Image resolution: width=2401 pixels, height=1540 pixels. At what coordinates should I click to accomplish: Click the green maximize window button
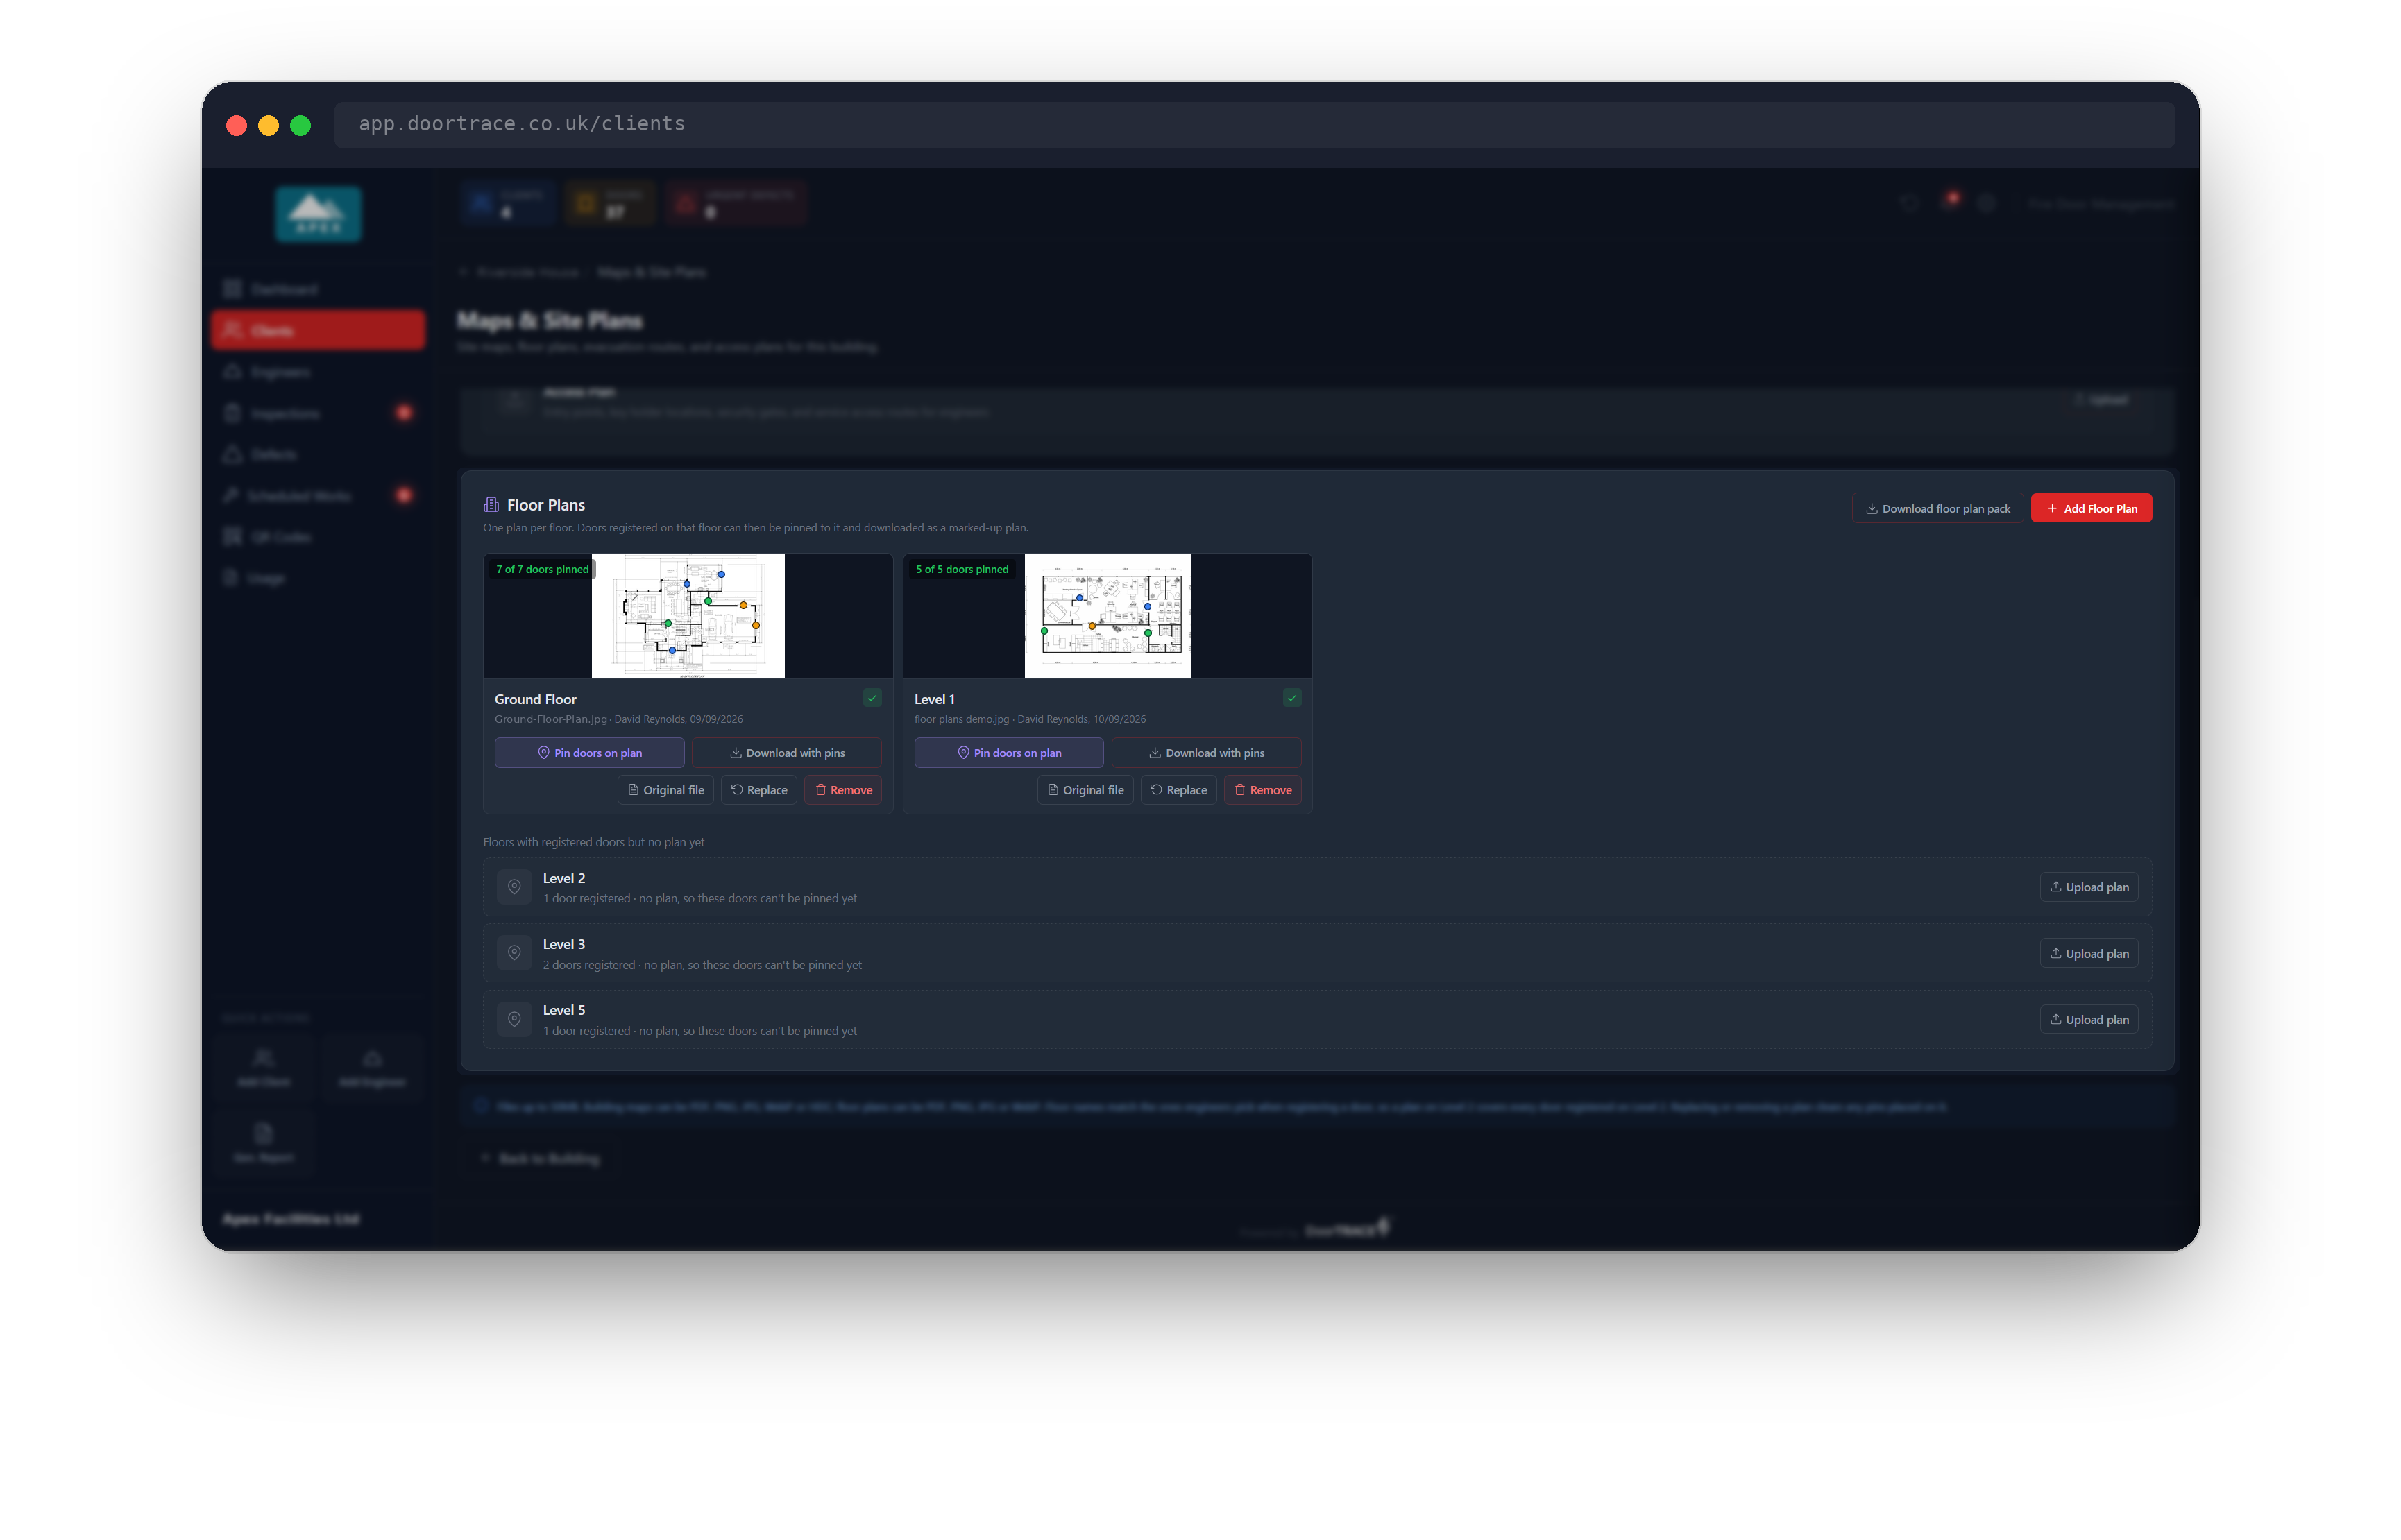tap(300, 125)
